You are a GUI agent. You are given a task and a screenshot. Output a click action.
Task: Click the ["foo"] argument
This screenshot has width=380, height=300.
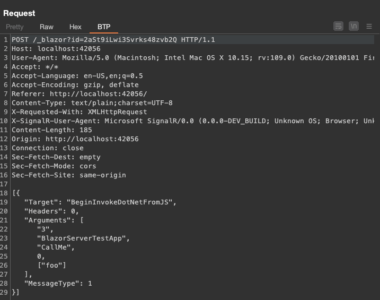pos(52,265)
